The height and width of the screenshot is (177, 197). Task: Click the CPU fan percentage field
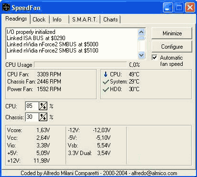click(x=32, y=106)
